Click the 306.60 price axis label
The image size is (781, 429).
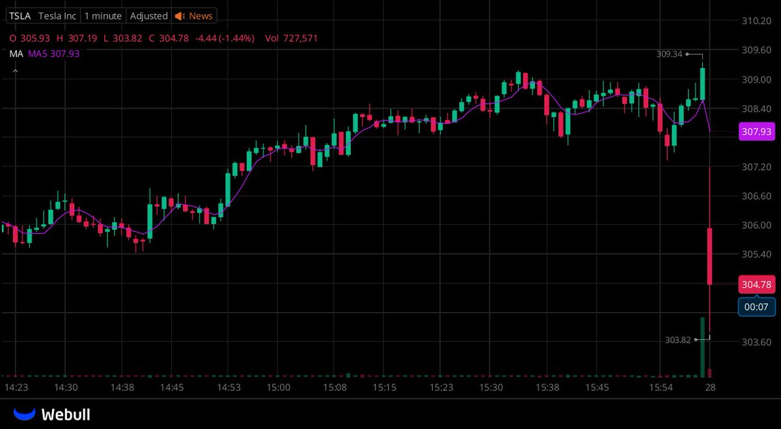pos(756,196)
